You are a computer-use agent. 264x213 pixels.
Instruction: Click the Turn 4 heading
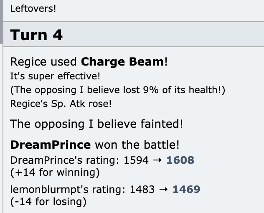click(36, 35)
